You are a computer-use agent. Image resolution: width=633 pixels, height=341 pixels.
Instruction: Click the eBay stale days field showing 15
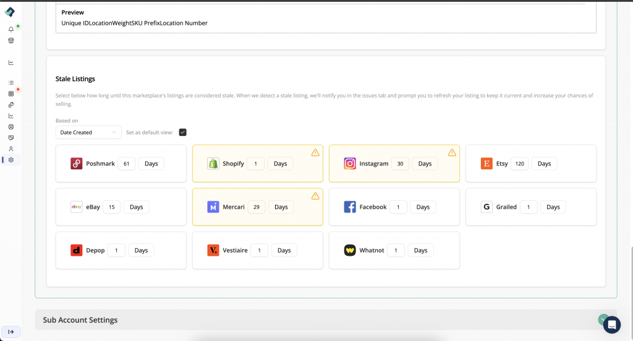(112, 206)
